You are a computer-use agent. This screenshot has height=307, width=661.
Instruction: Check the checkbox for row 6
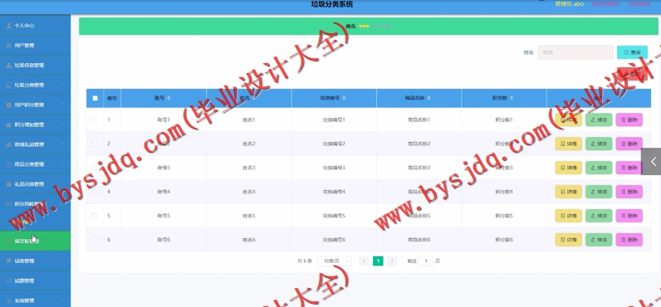tap(95, 240)
